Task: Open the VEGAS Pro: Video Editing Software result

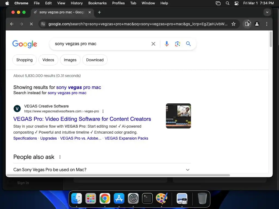Action: (82, 119)
